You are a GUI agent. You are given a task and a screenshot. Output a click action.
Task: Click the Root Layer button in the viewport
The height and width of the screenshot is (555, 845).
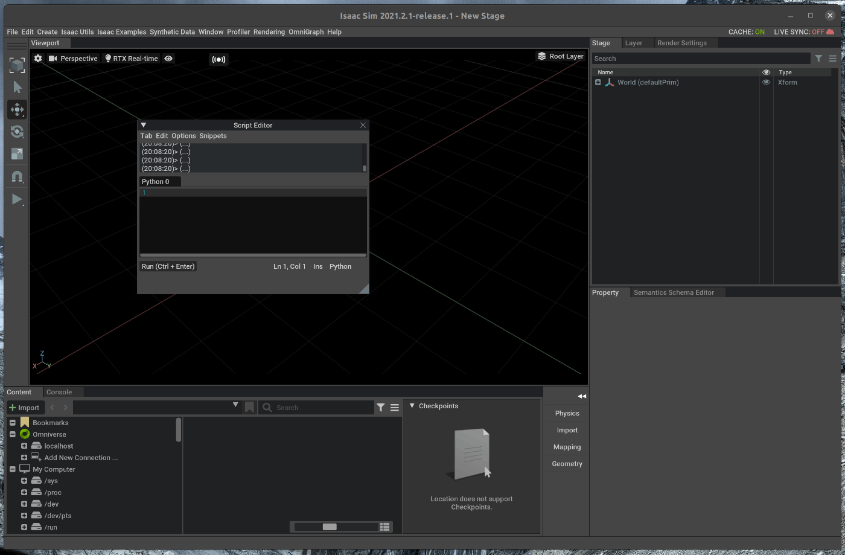pos(560,56)
